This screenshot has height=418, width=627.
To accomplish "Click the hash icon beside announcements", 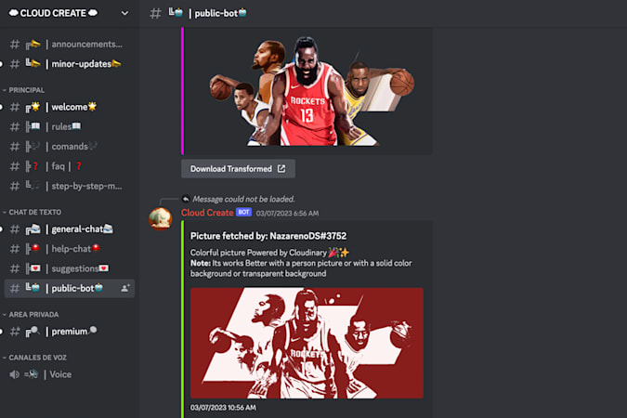I will click(15, 44).
